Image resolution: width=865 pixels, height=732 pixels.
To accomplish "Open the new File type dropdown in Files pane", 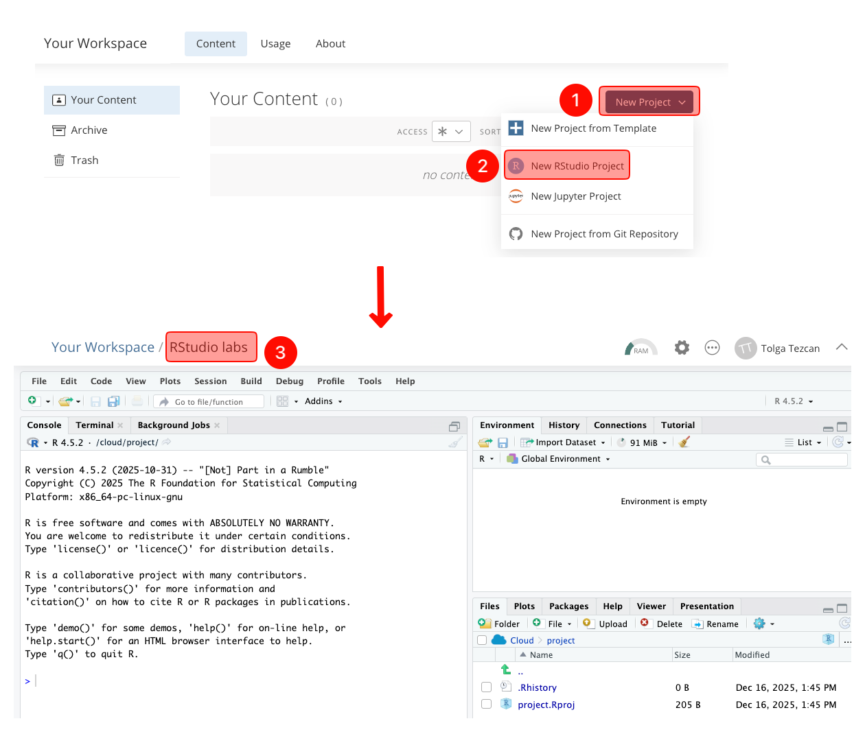I will click(x=552, y=624).
